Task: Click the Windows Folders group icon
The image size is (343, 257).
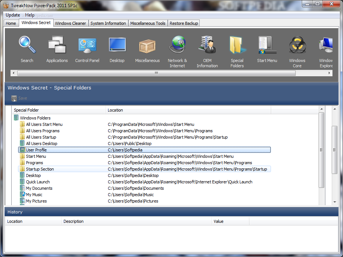Action: (x=16, y=118)
